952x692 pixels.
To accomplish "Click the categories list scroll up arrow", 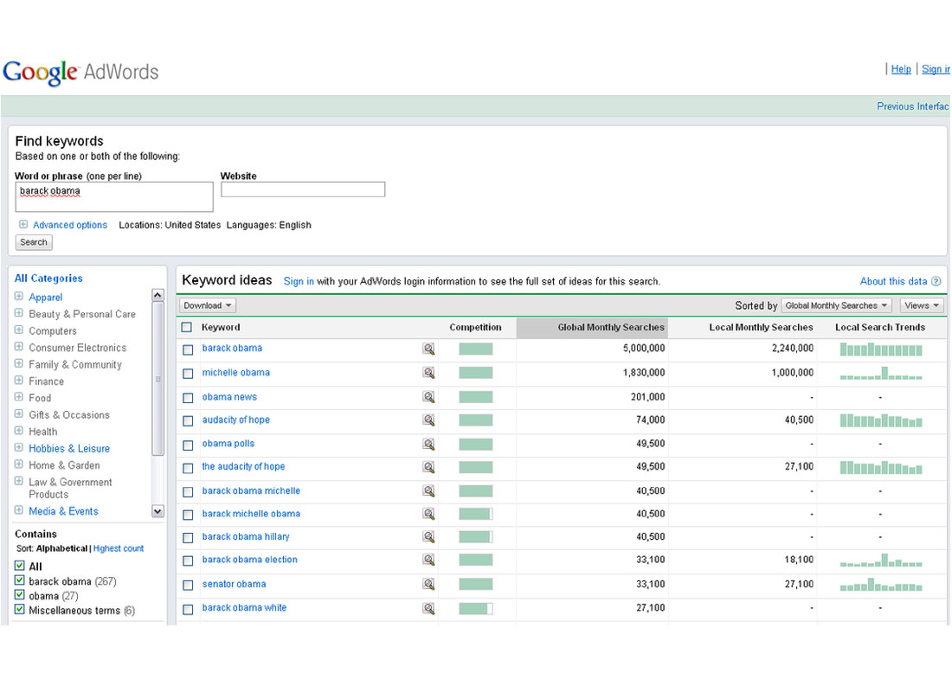I will click(x=158, y=295).
